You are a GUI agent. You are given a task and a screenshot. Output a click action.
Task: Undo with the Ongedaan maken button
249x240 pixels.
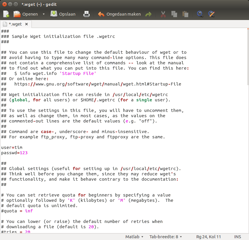[x=119, y=14]
